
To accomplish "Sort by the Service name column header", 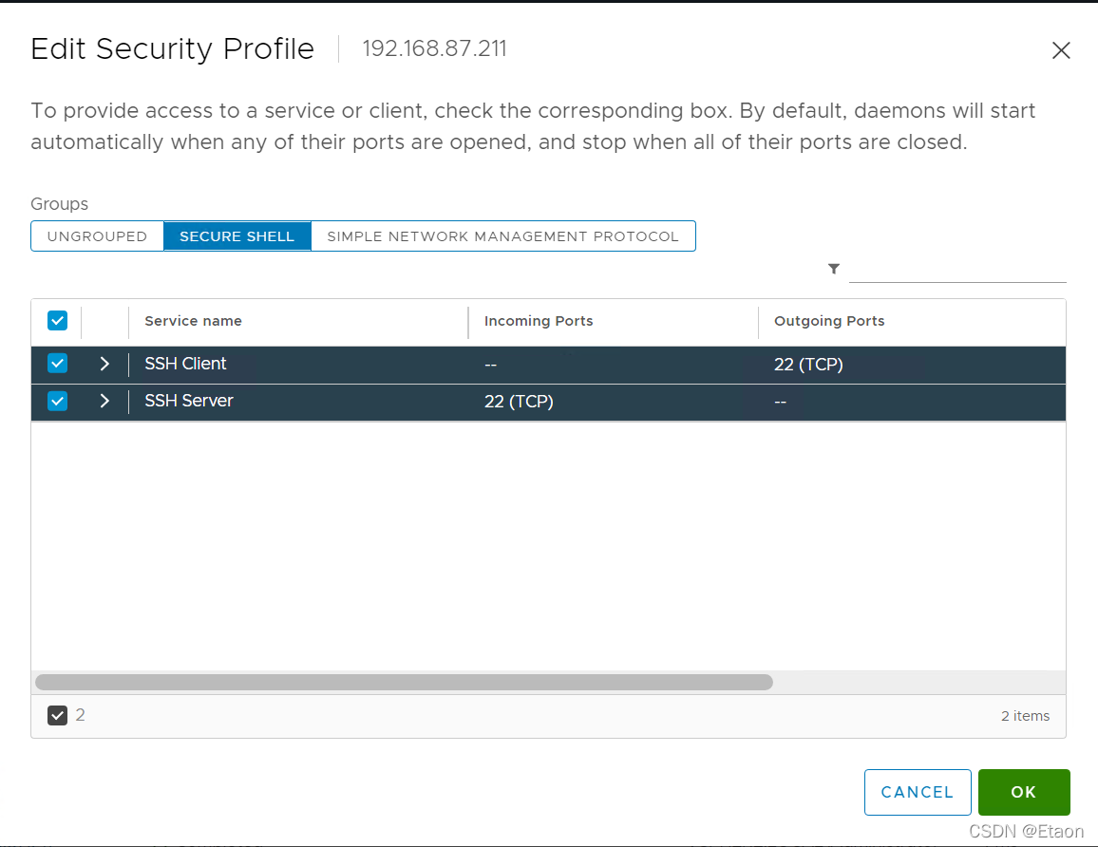I will [193, 321].
